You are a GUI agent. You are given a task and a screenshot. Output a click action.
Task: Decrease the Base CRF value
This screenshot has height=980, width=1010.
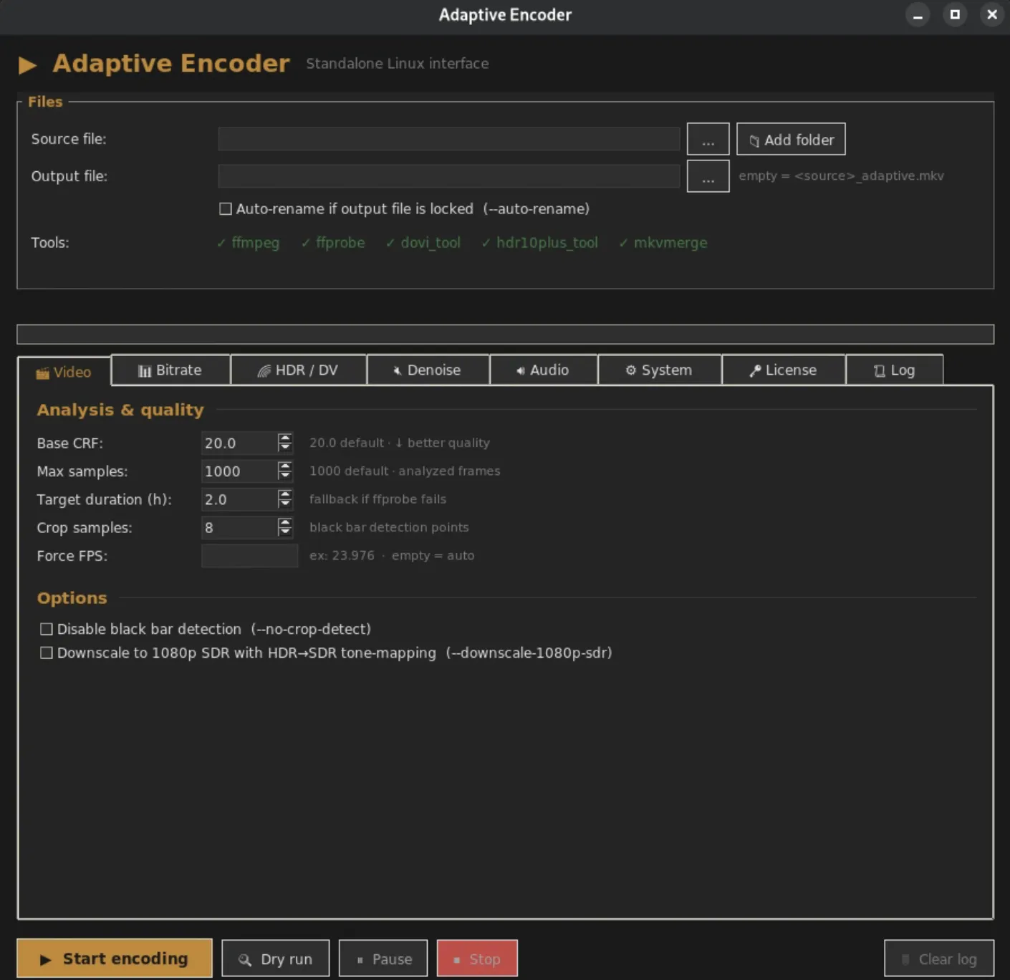285,448
